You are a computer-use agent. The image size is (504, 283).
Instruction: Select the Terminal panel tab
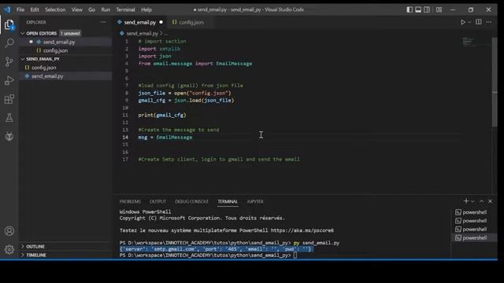228,201
